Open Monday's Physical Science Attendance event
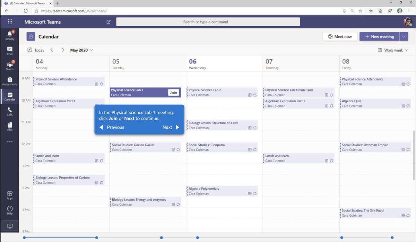 pyautogui.click(x=69, y=81)
